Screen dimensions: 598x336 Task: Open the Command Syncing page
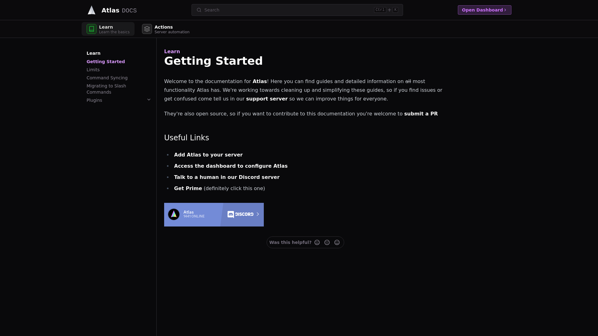click(x=107, y=78)
